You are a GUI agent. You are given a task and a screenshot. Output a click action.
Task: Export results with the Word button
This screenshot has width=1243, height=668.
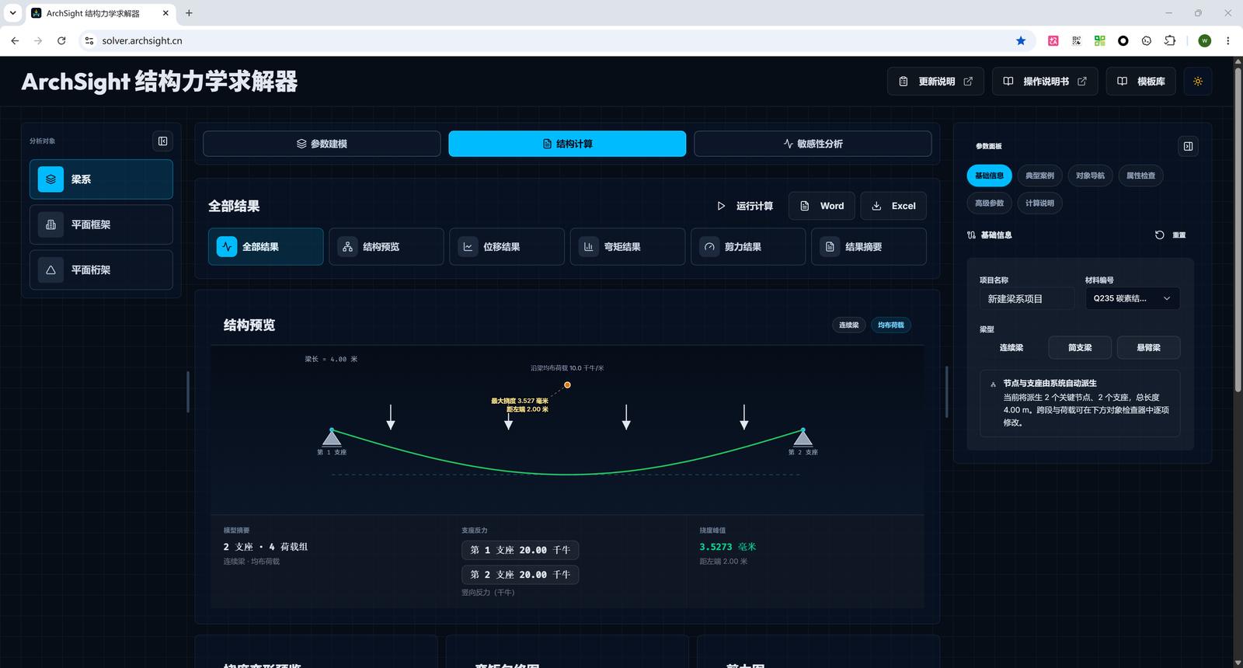point(822,206)
